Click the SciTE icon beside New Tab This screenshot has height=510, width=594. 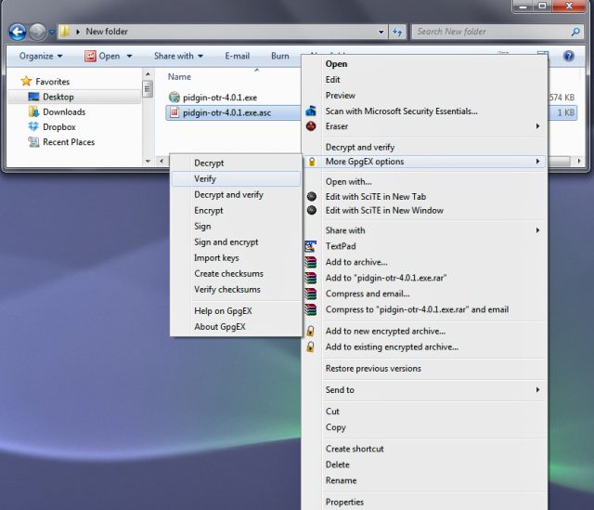click(312, 196)
